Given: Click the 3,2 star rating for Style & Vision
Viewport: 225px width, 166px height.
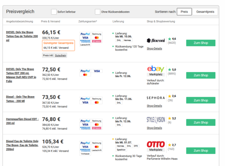Looking at the screenshot, I should (172, 119).
